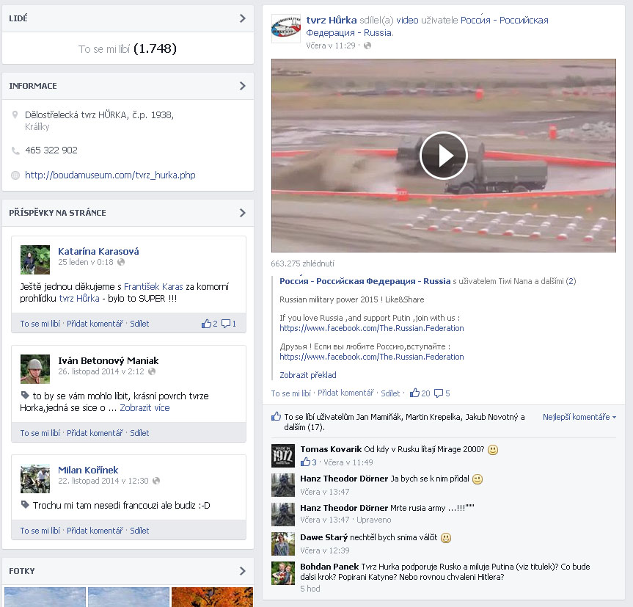Click 'Upraveno' on Hanz Theodor Dörner's comment
633x607 pixels.
[x=374, y=520]
